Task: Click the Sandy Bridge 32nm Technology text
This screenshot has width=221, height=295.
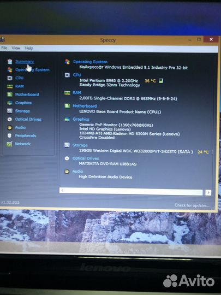Action: pos(110,85)
